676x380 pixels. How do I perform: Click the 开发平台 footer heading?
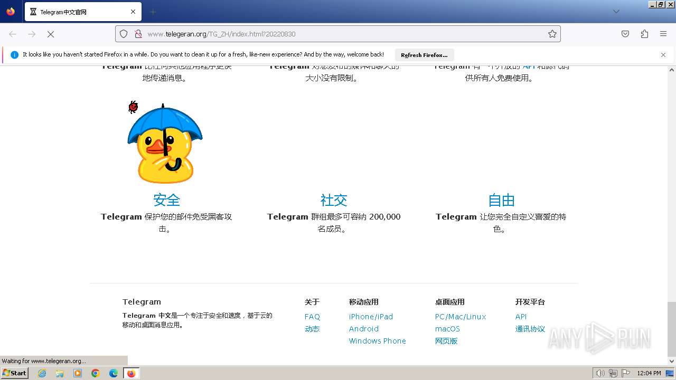pyautogui.click(x=530, y=302)
